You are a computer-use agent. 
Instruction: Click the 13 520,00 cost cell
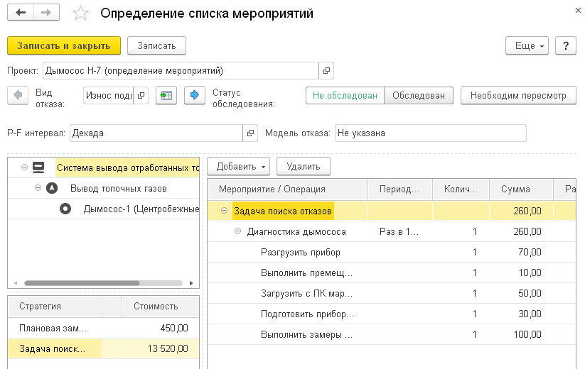(x=161, y=349)
